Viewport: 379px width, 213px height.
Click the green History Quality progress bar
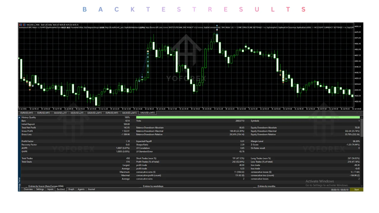(x=248, y=117)
